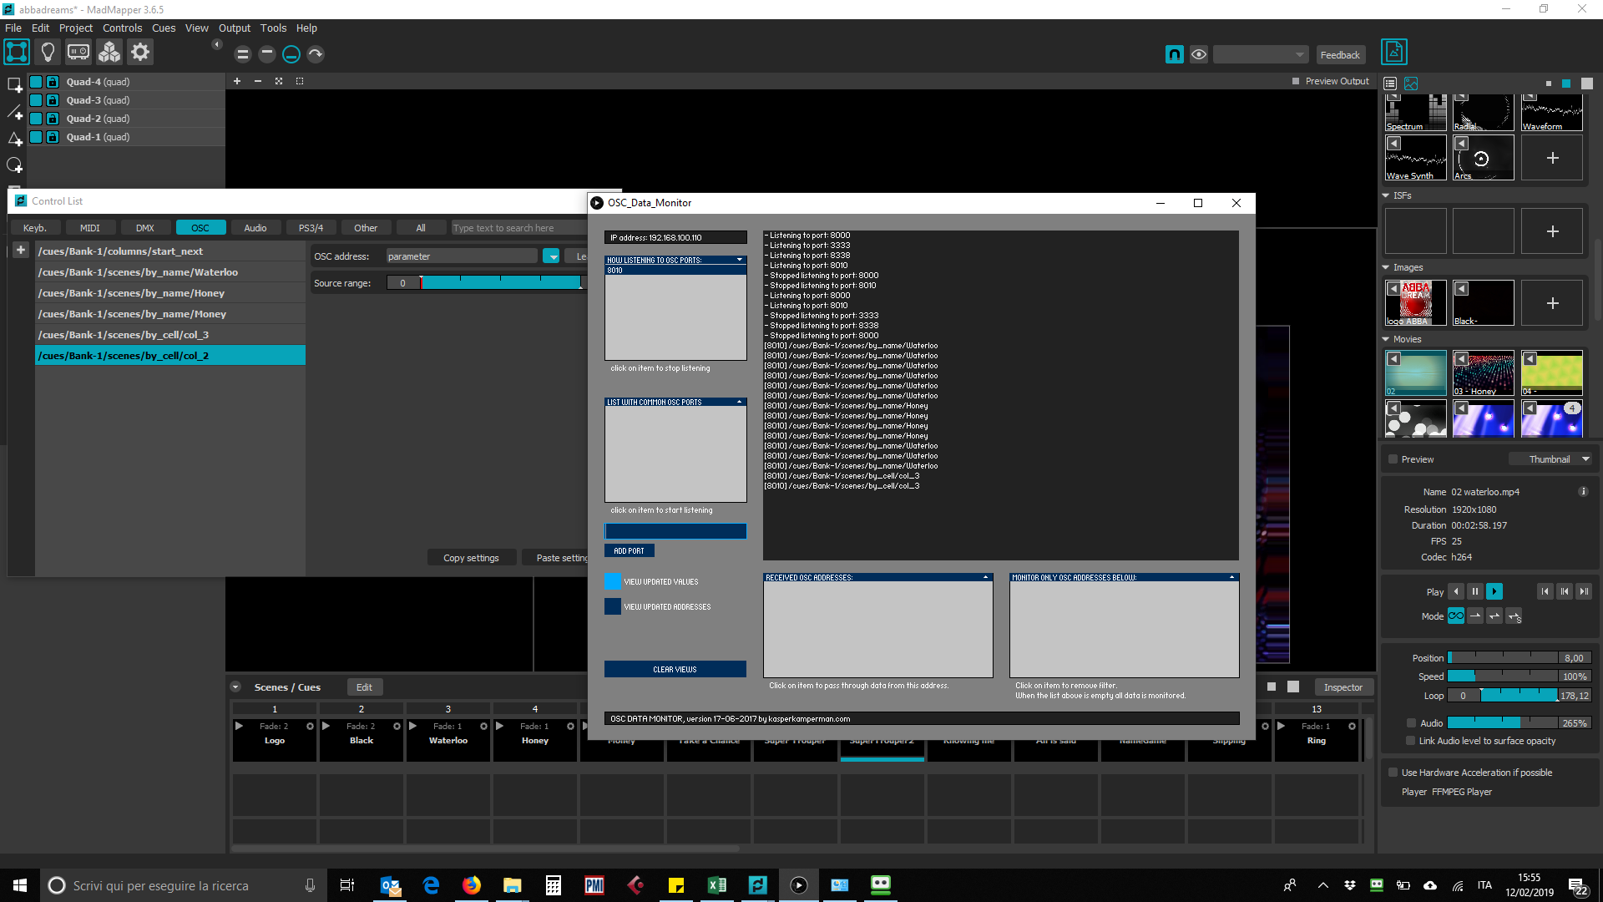Open the modules cubes icon
The height and width of the screenshot is (902, 1603).
tap(109, 53)
